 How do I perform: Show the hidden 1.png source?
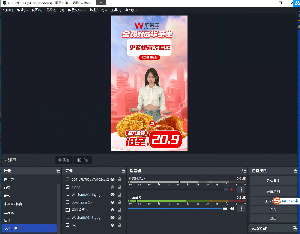(x=112, y=187)
